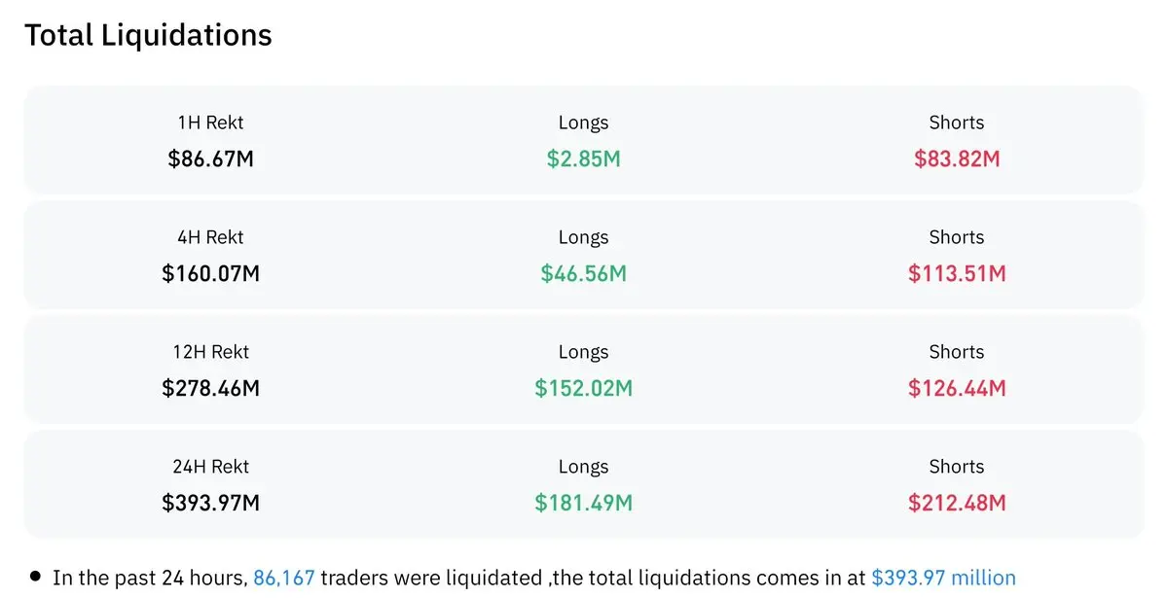
Task: Select the 4H Longs value $46.56M
Action: pyautogui.click(x=583, y=273)
